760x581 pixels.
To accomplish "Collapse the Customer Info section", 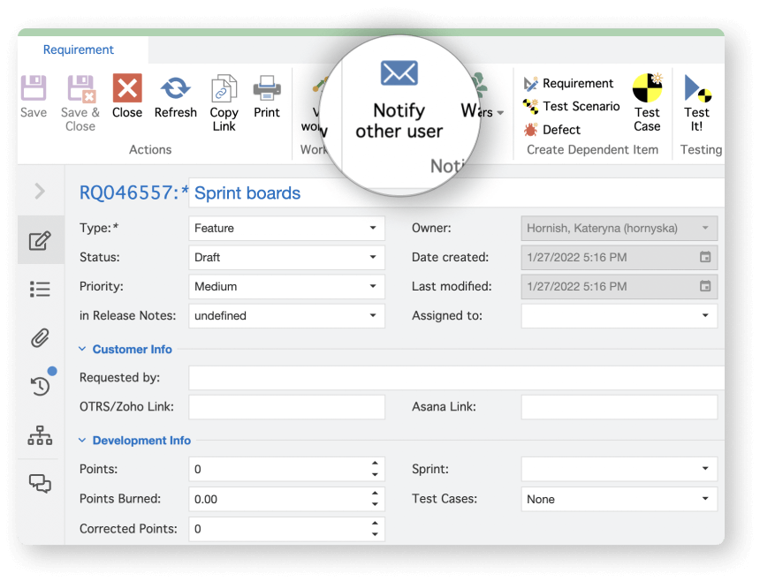I will point(83,350).
